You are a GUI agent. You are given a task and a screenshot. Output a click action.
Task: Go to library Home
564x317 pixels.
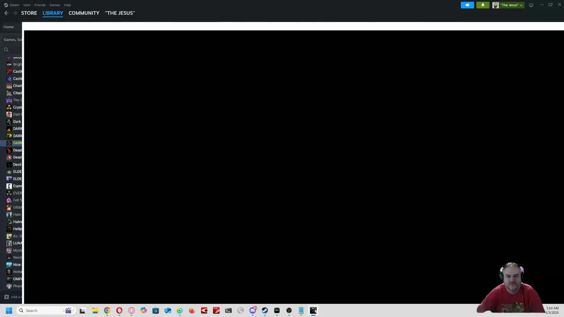pyautogui.click(x=8, y=27)
